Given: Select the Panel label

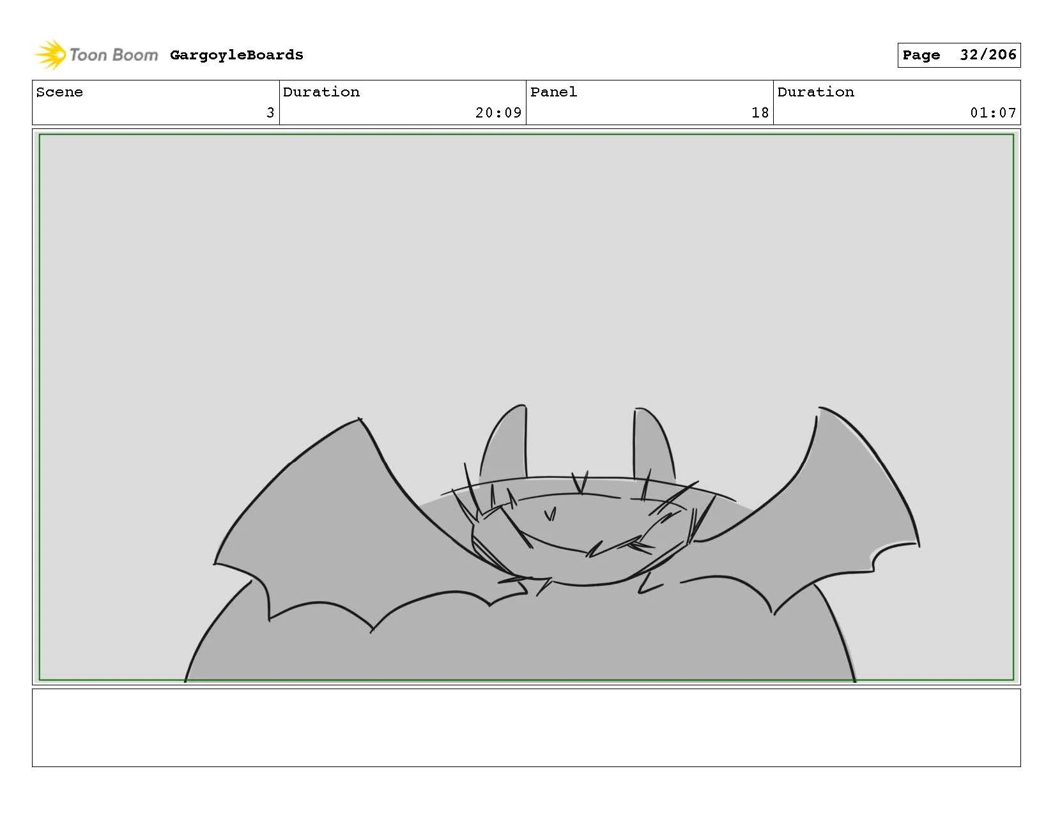Looking at the screenshot, I should [553, 92].
